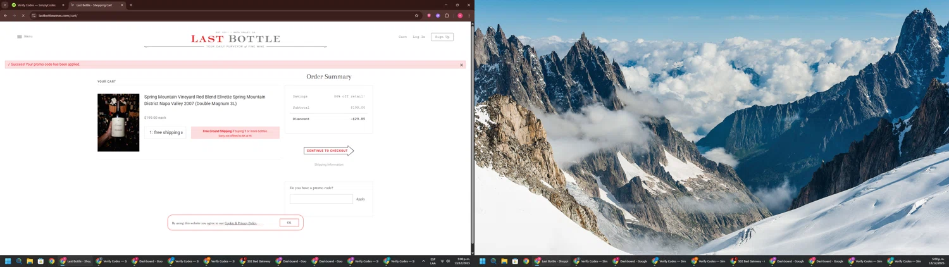Image resolution: width=949 pixels, height=267 pixels.
Task: Open the Chrome profile avatar
Action: coord(460,15)
